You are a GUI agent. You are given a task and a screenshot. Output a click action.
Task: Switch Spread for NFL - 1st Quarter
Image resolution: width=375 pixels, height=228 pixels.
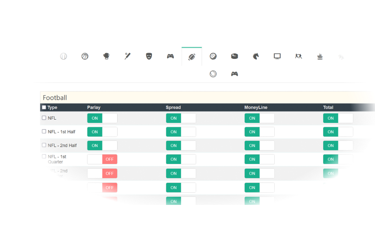click(181, 159)
